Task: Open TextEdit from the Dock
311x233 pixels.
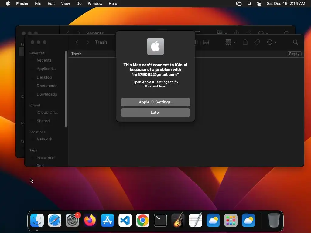Action: pos(195,220)
